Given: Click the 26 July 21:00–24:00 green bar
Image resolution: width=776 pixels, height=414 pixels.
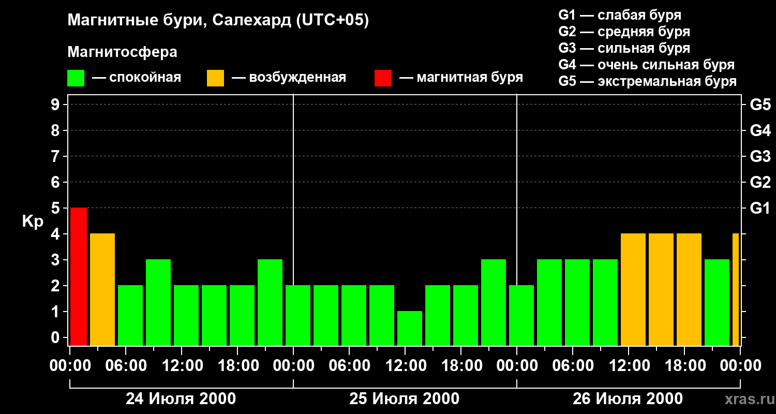Looking at the screenshot, I should pos(717,302).
